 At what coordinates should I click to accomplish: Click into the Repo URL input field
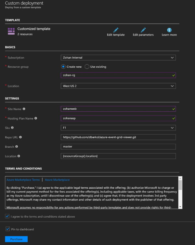tap(118, 137)
